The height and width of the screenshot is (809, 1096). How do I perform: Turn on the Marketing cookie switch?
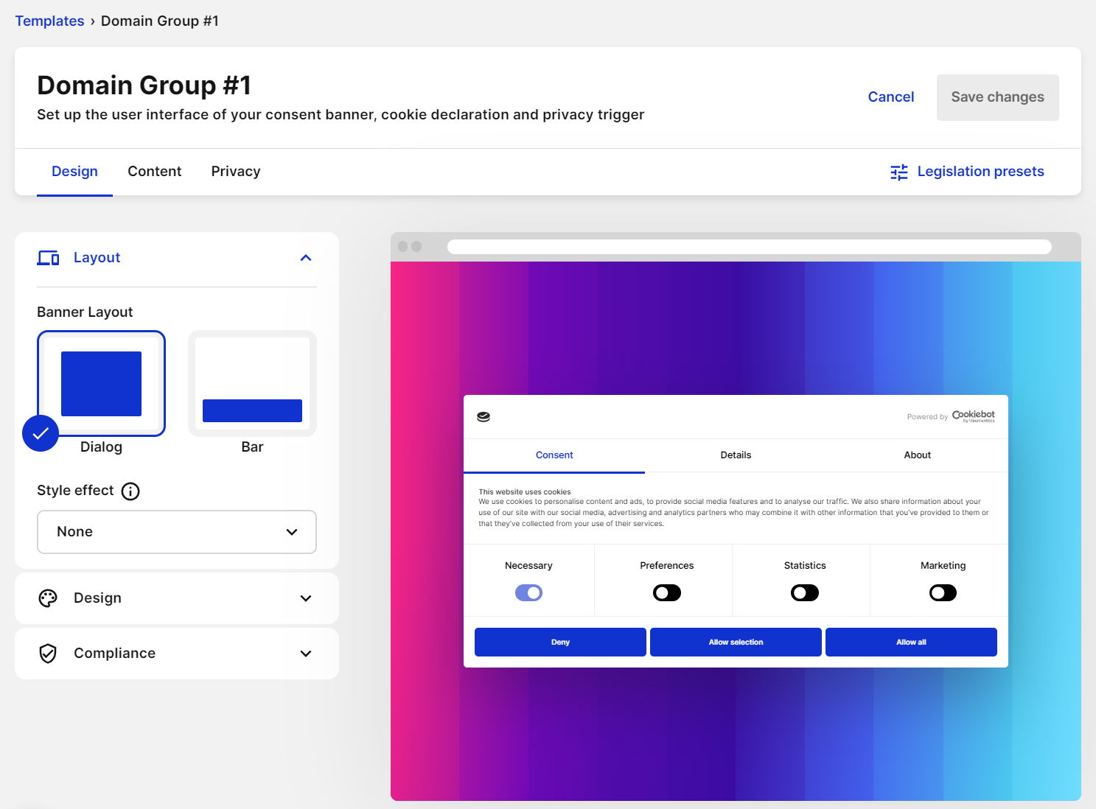[943, 593]
